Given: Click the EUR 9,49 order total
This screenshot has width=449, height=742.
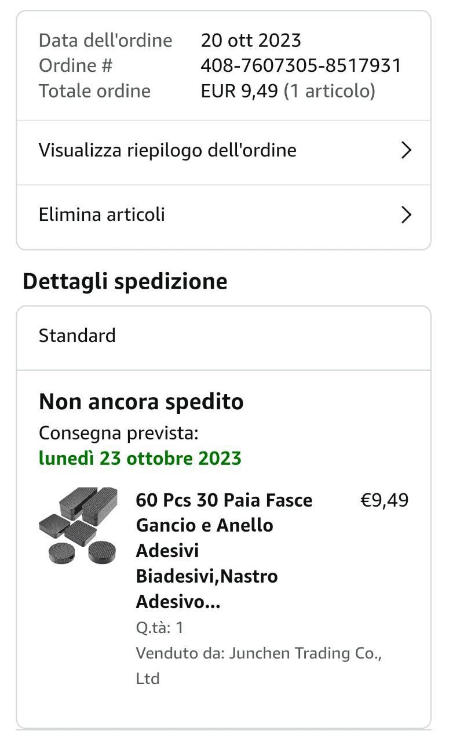Looking at the screenshot, I should [239, 91].
